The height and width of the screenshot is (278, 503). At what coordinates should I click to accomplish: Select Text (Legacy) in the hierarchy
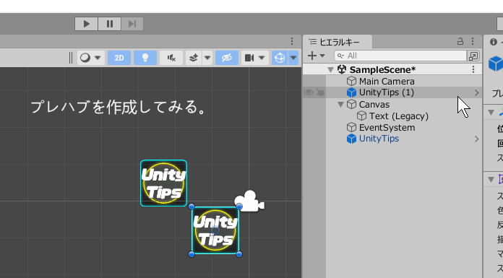pyautogui.click(x=399, y=116)
